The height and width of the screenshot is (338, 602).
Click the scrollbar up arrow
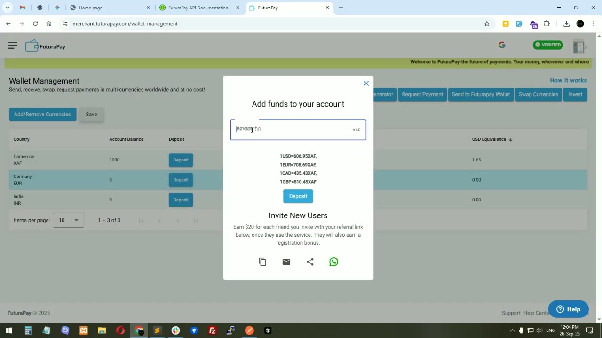tap(599, 36)
